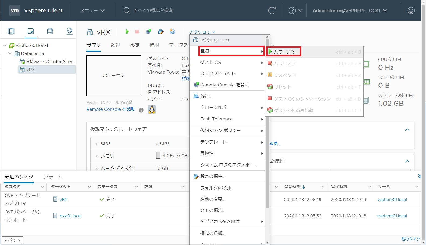The width and height of the screenshot is (426, 245).
Task: Select ゲスト OS のシャットダウン
Action: click(314, 99)
